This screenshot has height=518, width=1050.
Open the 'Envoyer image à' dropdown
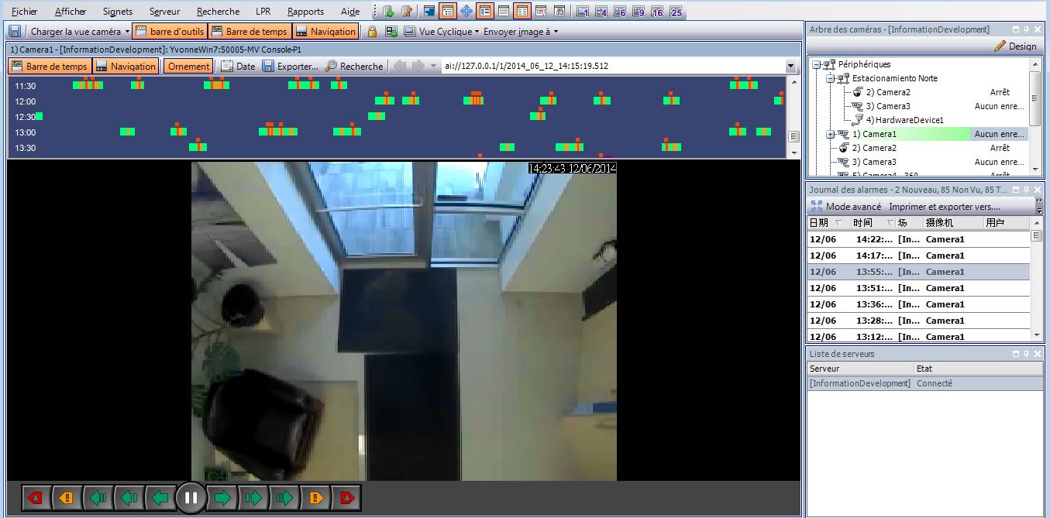[x=521, y=32]
